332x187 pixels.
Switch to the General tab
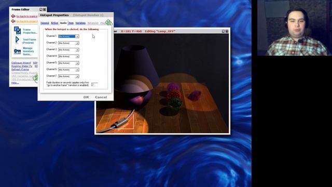[x=45, y=23]
